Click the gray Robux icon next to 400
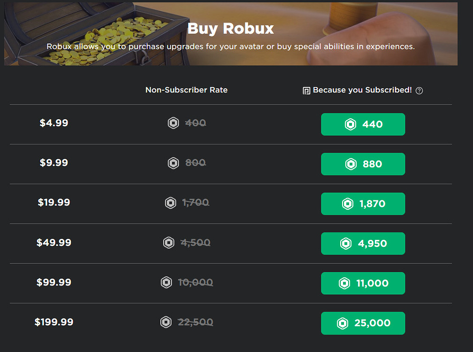This screenshot has height=352, width=473. coord(174,123)
